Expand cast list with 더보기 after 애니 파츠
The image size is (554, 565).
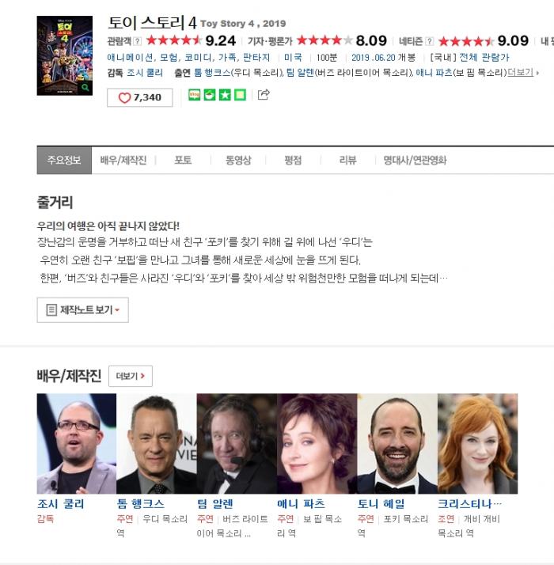[522, 73]
